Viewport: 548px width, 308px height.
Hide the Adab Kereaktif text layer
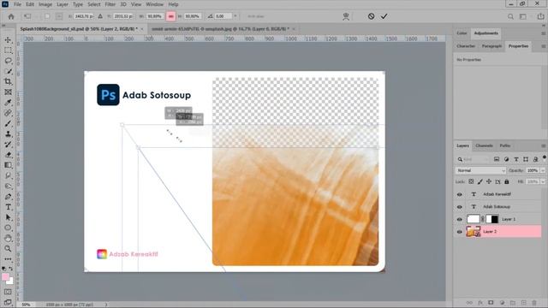coord(460,194)
